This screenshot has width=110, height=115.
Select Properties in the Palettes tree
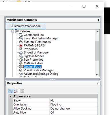31,49
